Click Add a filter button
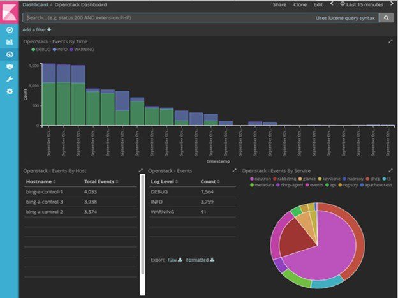Image resolution: width=398 pixels, height=298 pixels. click(37, 30)
